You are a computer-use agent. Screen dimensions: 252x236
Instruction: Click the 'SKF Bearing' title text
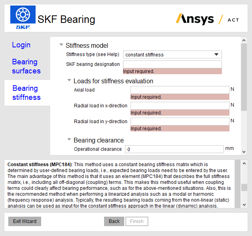click(66, 20)
